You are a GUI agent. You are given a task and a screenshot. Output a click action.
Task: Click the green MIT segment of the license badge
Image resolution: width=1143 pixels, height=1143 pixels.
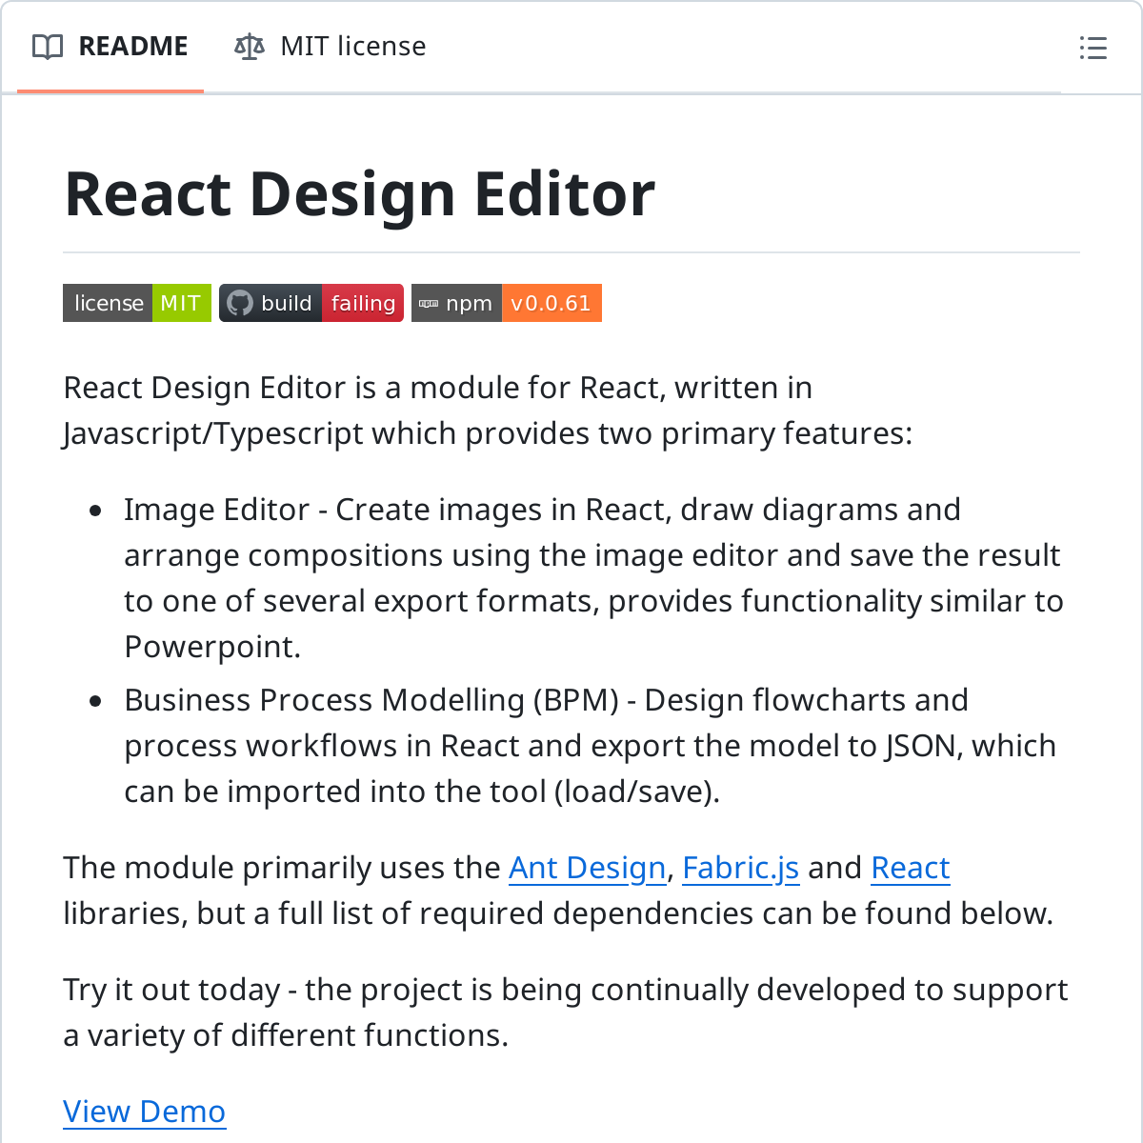point(181,303)
